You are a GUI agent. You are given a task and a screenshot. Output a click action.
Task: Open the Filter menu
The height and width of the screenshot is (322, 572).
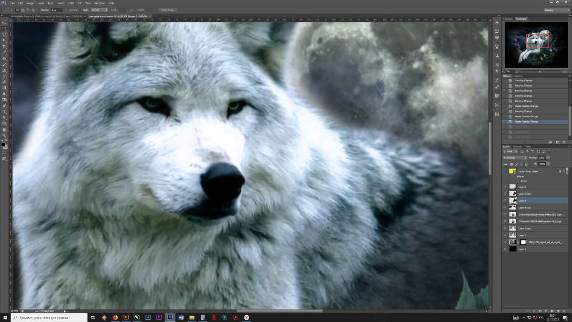pyautogui.click(x=71, y=3)
